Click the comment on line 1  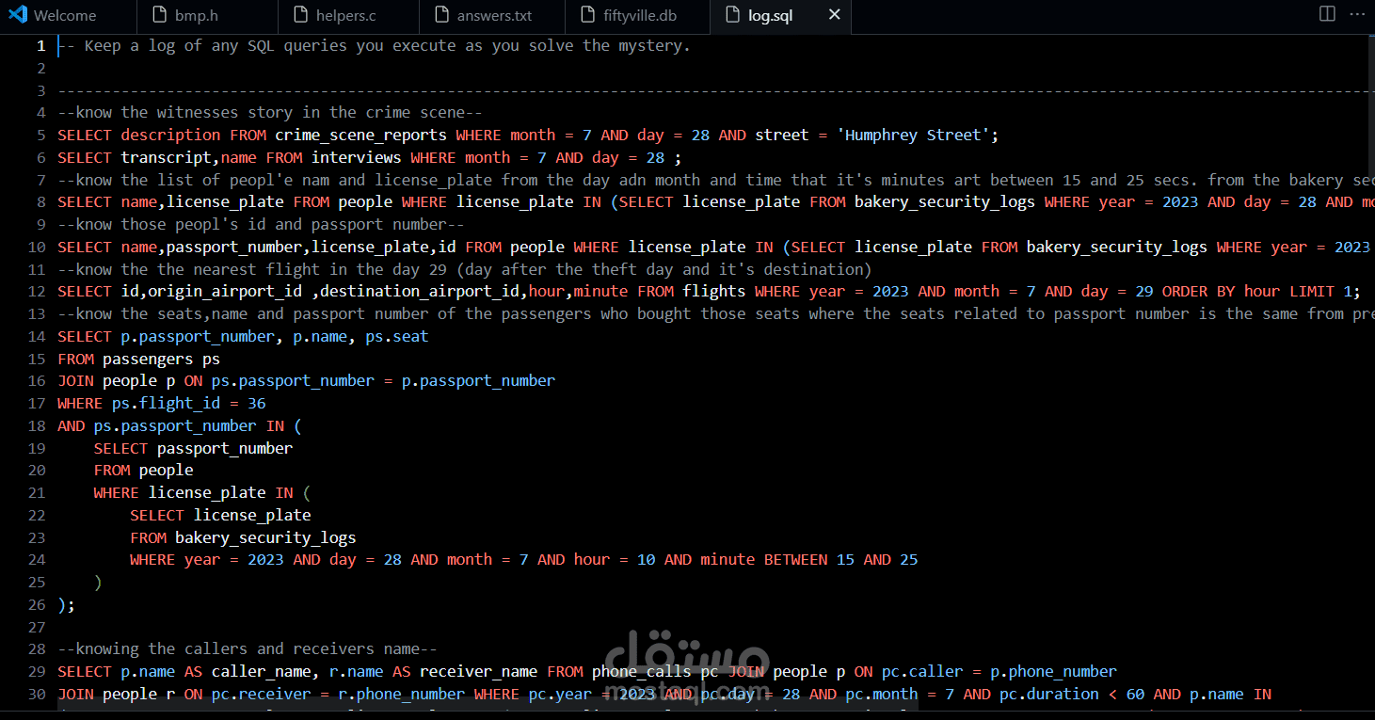tap(375, 45)
